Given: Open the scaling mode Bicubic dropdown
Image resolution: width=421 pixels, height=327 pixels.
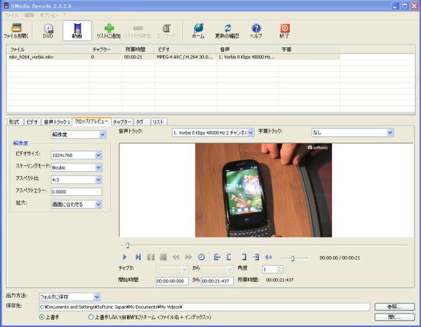Looking at the screenshot, I should (x=76, y=167).
